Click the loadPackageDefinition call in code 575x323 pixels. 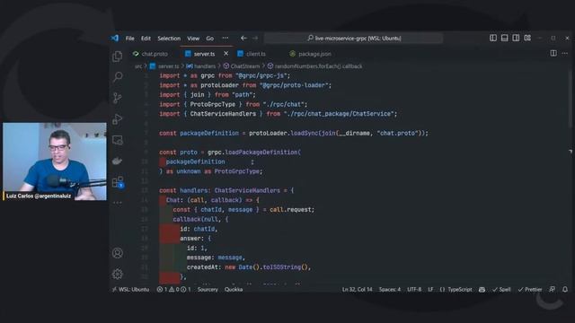(262, 152)
